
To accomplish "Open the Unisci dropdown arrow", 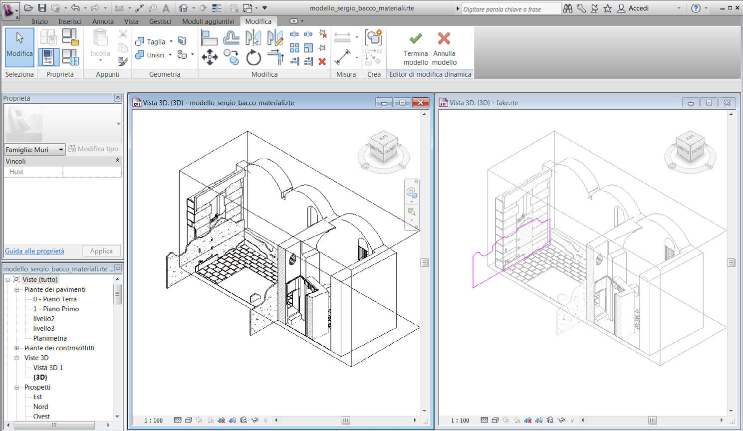I will click(170, 55).
